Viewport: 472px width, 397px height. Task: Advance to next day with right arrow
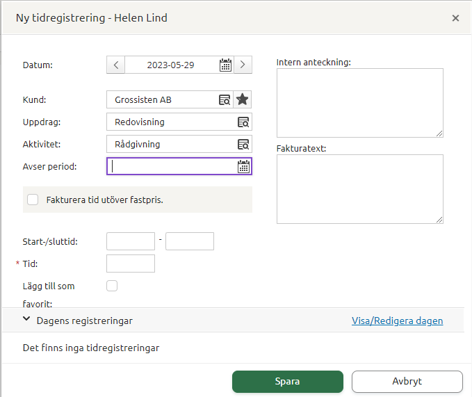coord(243,65)
